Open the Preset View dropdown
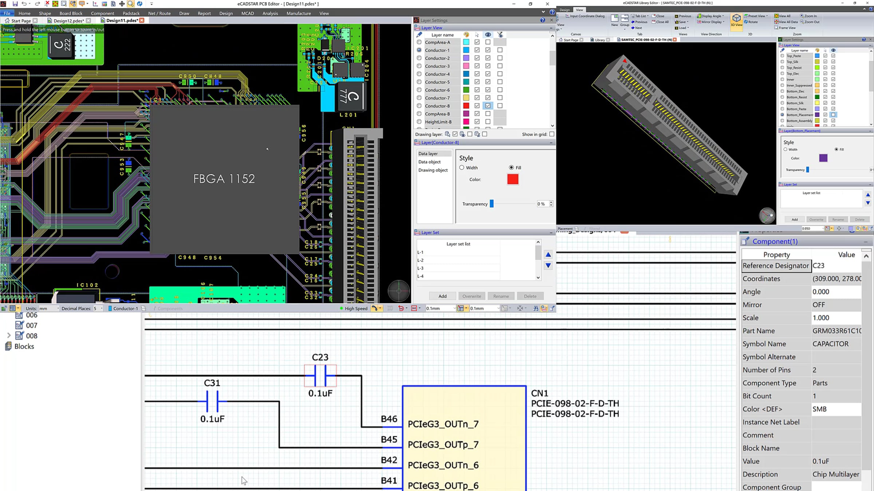The image size is (874, 491). click(x=756, y=16)
